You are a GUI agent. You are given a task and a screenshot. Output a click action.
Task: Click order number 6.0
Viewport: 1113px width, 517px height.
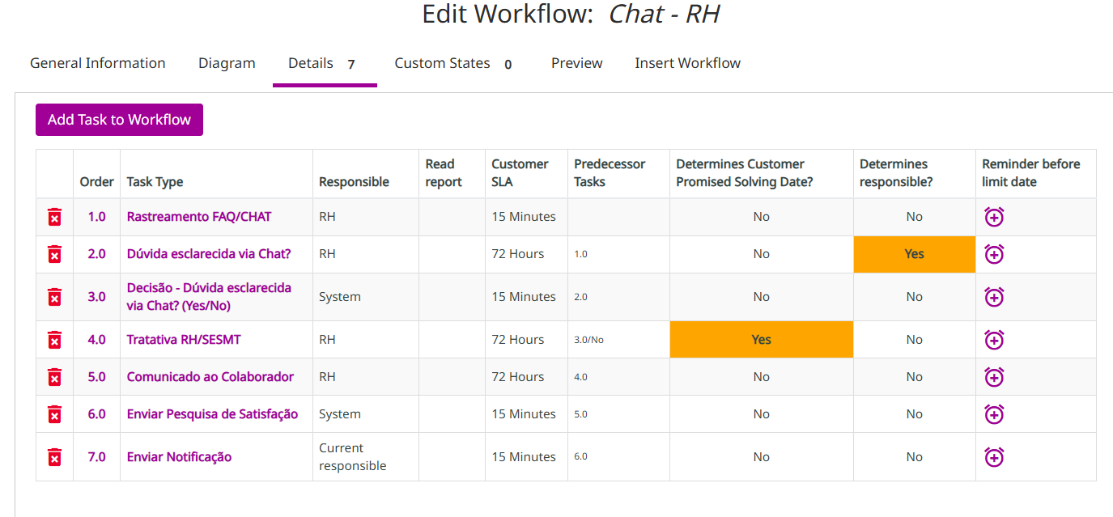(96, 414)
